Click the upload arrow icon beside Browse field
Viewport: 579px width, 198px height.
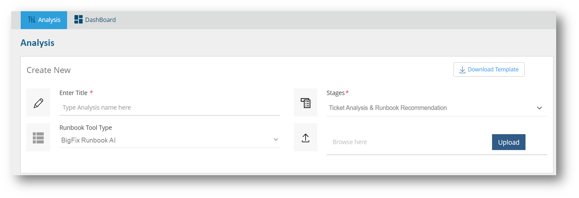point(306,138)
